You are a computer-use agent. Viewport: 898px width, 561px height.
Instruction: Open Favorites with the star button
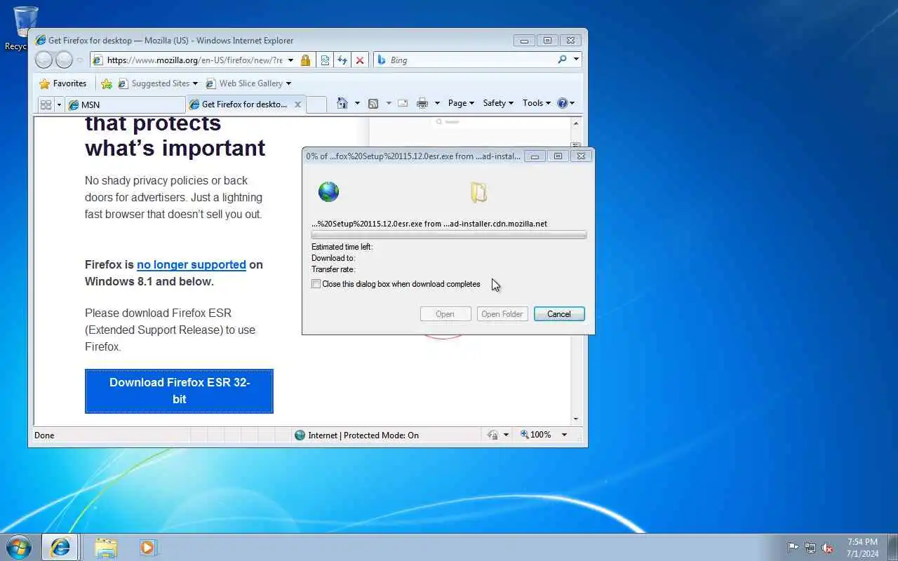[x=45, y=83]
